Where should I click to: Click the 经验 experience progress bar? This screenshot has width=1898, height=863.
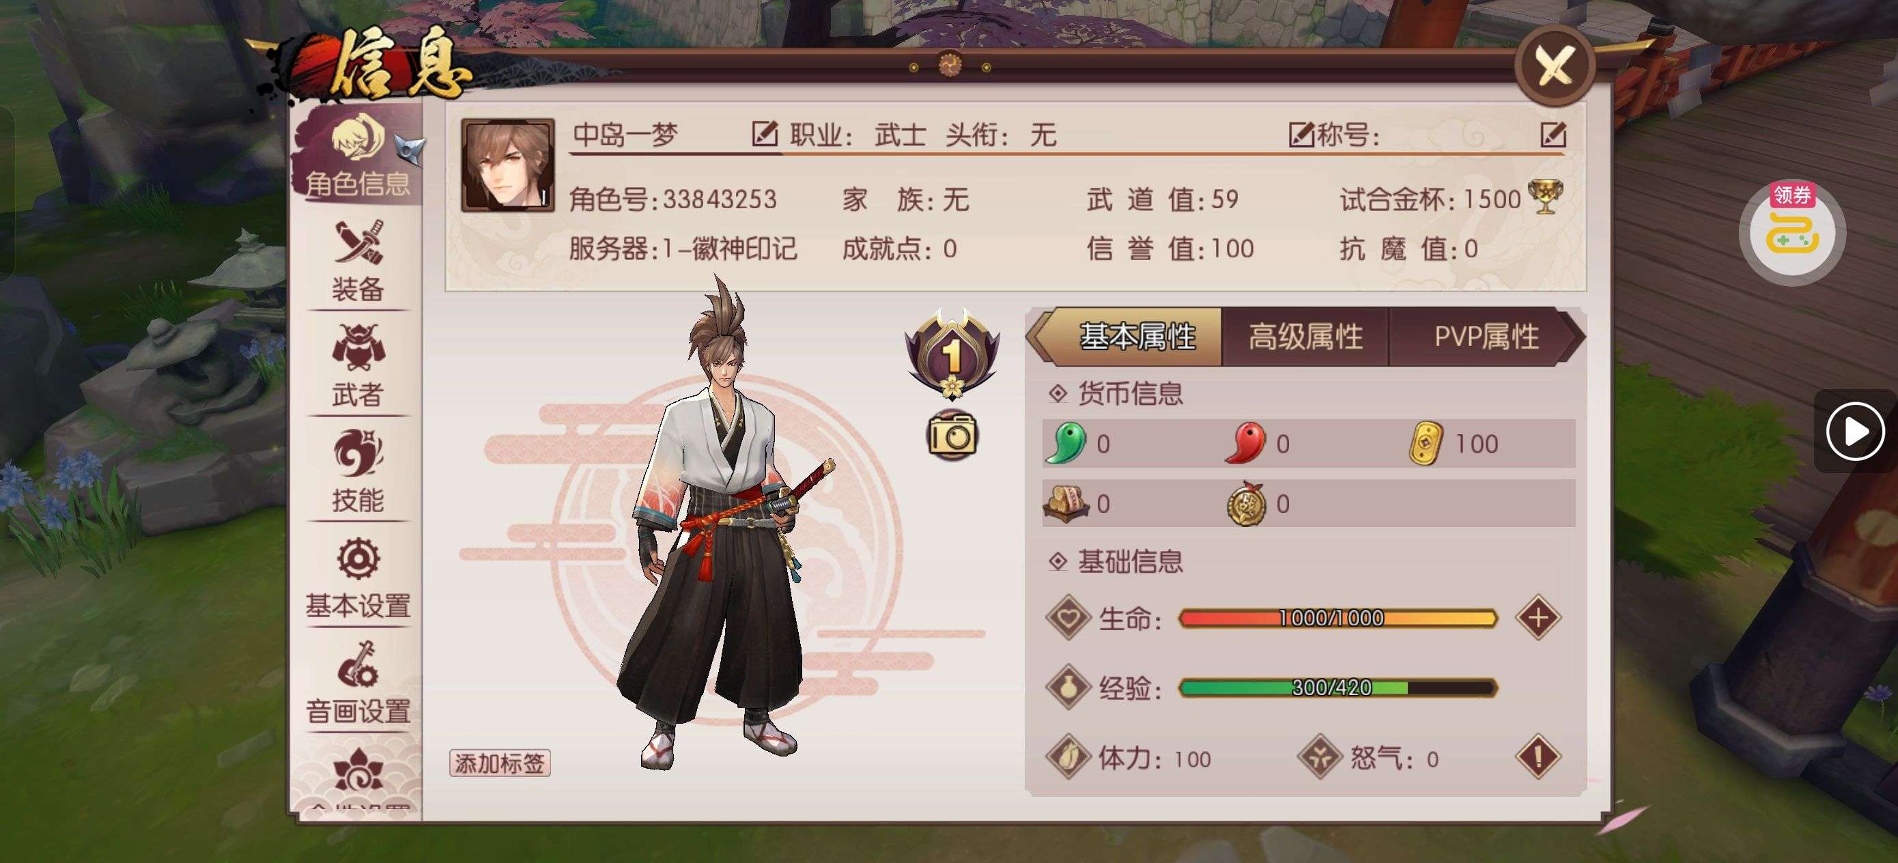click(1337, 688)
